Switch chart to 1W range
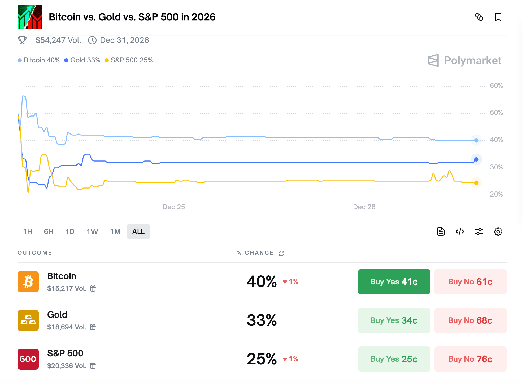 coord(92,231)
